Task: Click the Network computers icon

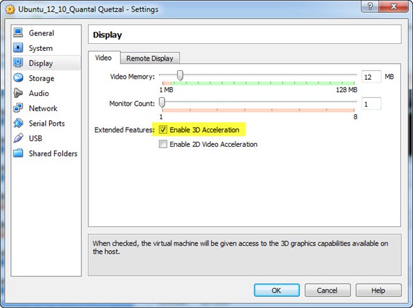Action: [18, 108]
